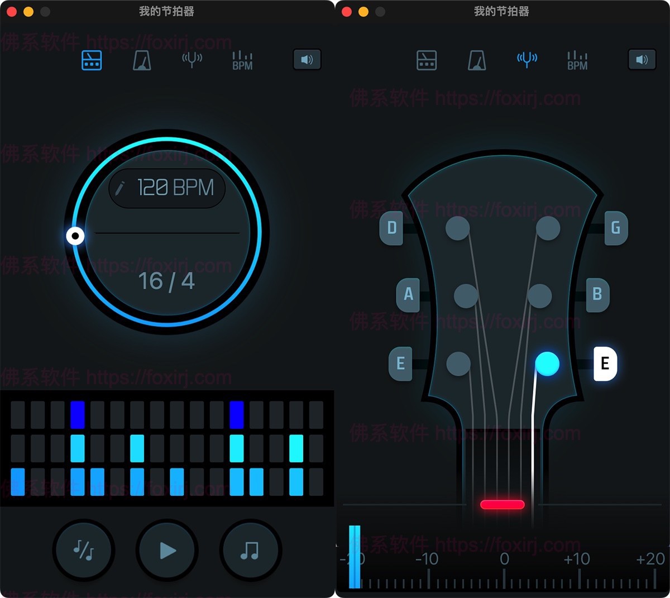Screen dimensions: 670x598
Task: Open the tuner fork icon in left window
Action: [192, 60]
